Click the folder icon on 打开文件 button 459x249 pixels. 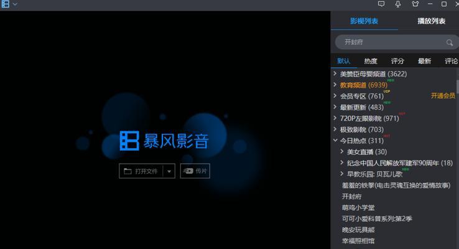(127, 171)
